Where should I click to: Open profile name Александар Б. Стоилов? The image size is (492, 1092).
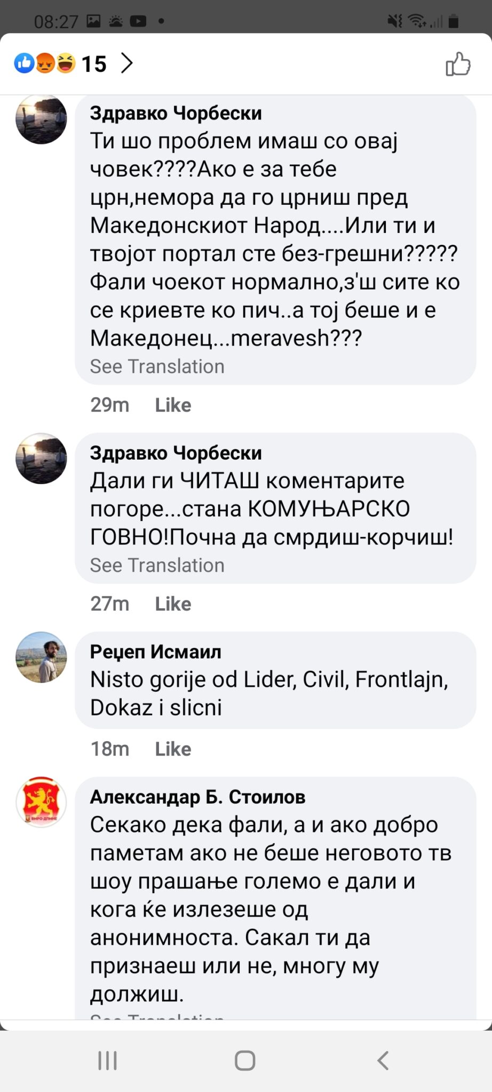pos(198,797)
